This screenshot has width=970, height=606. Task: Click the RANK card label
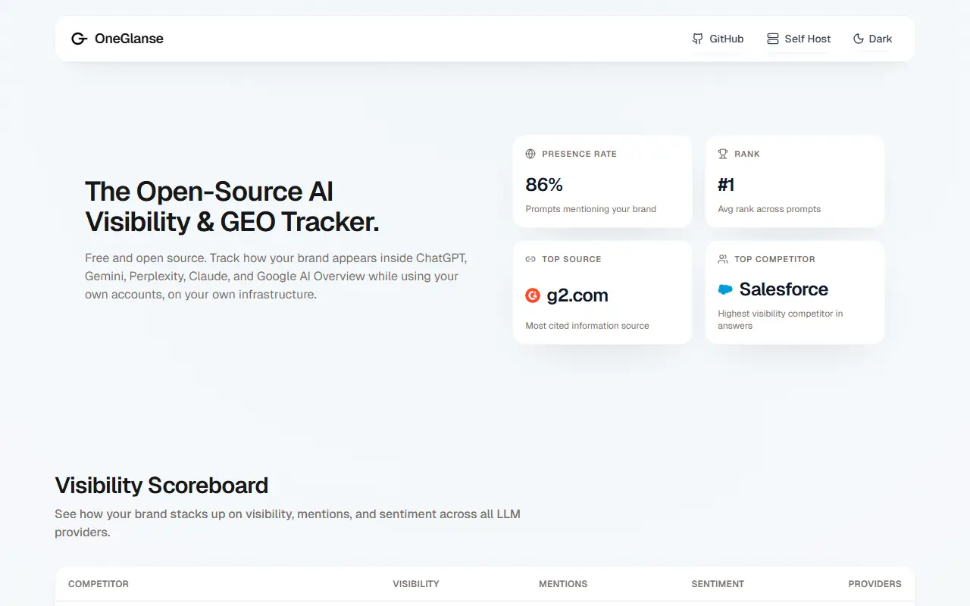pos(747,154)
